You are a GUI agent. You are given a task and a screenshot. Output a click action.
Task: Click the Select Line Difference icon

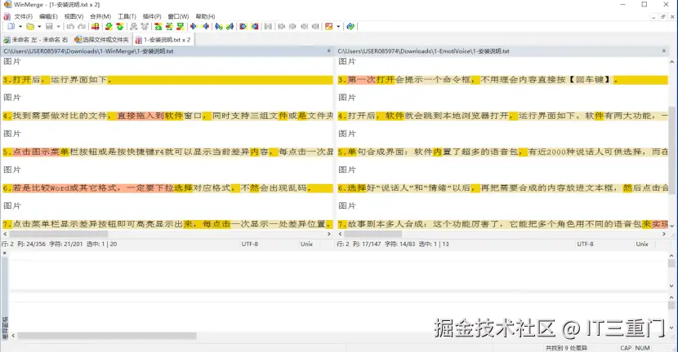tap(95, 26)
